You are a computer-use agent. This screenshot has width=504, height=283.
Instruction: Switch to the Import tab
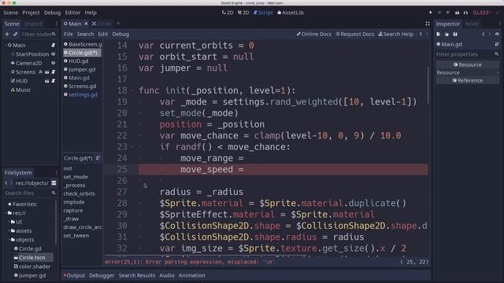33,24
